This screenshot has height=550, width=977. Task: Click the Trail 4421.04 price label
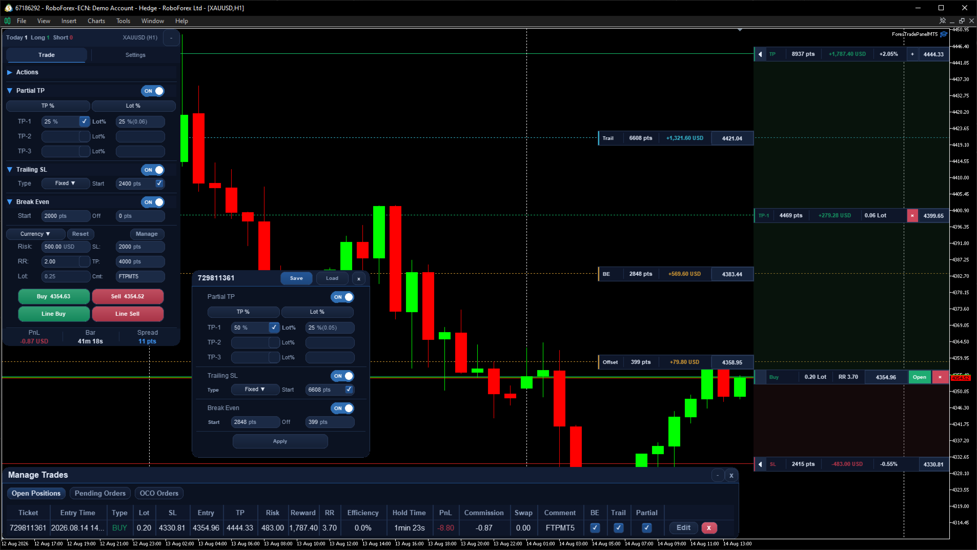tap(732, 138)
